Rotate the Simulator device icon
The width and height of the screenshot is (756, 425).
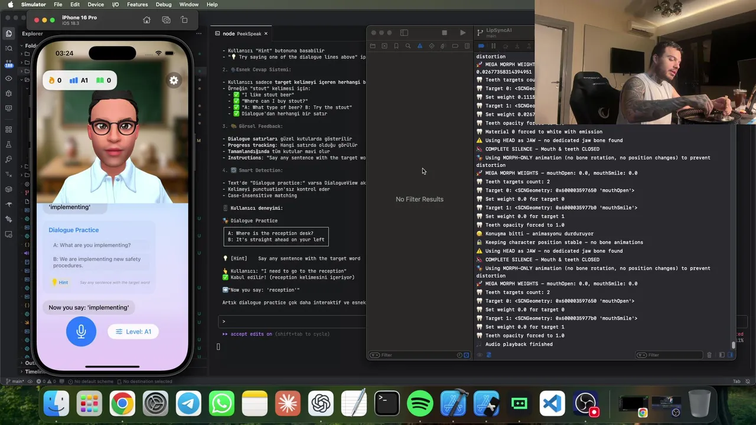(x=184, y=20)
